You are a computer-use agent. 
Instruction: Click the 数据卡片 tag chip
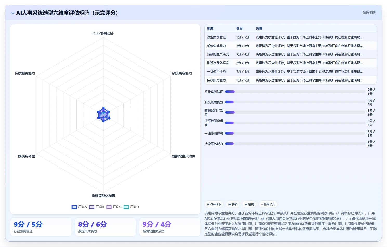[268, 204]
